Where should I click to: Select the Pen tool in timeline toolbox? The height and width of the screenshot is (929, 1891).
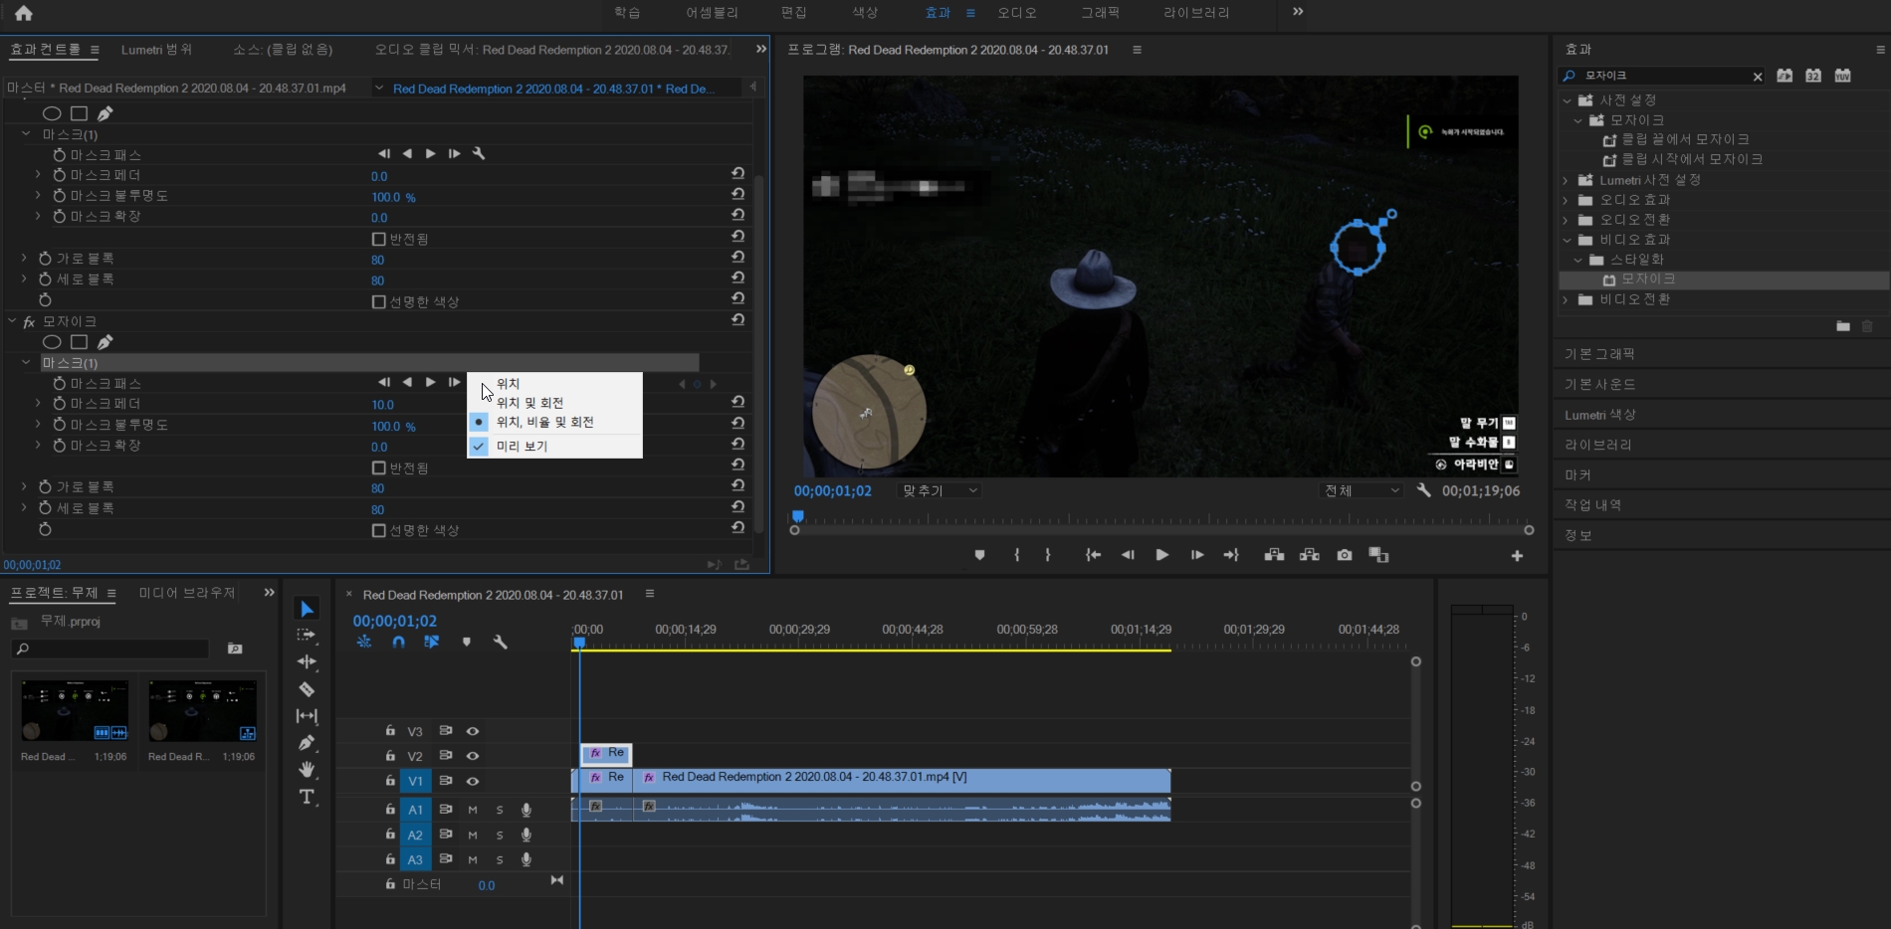tap(307, 742)
